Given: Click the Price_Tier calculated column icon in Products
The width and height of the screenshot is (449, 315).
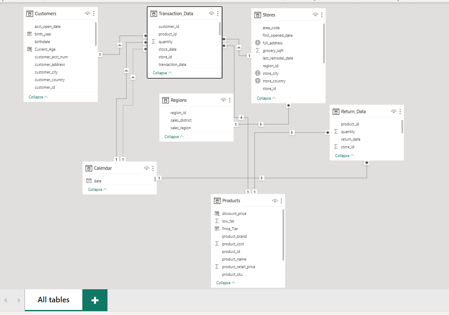Looking at the screenshot, I should [x=216, y=228].
